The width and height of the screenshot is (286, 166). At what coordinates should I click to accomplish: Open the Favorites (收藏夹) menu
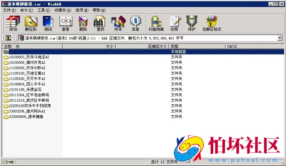(63, 10)
